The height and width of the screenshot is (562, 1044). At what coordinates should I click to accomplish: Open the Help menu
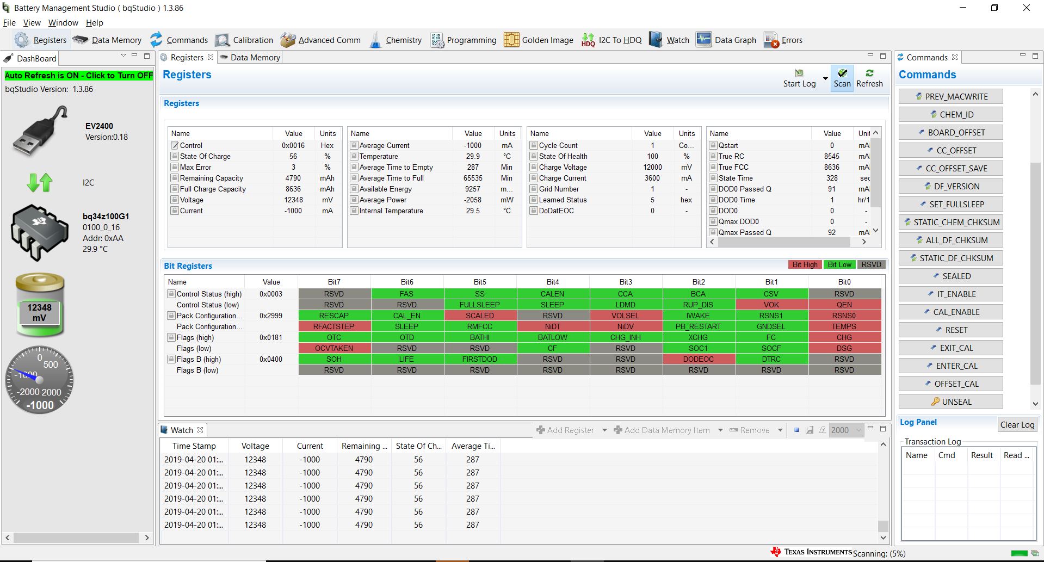(94, 23)
